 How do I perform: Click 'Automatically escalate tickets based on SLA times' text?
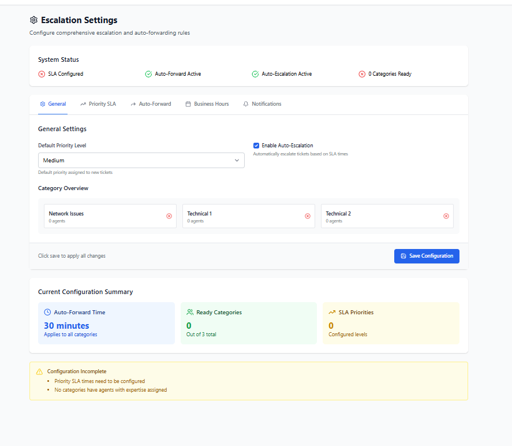300,154
